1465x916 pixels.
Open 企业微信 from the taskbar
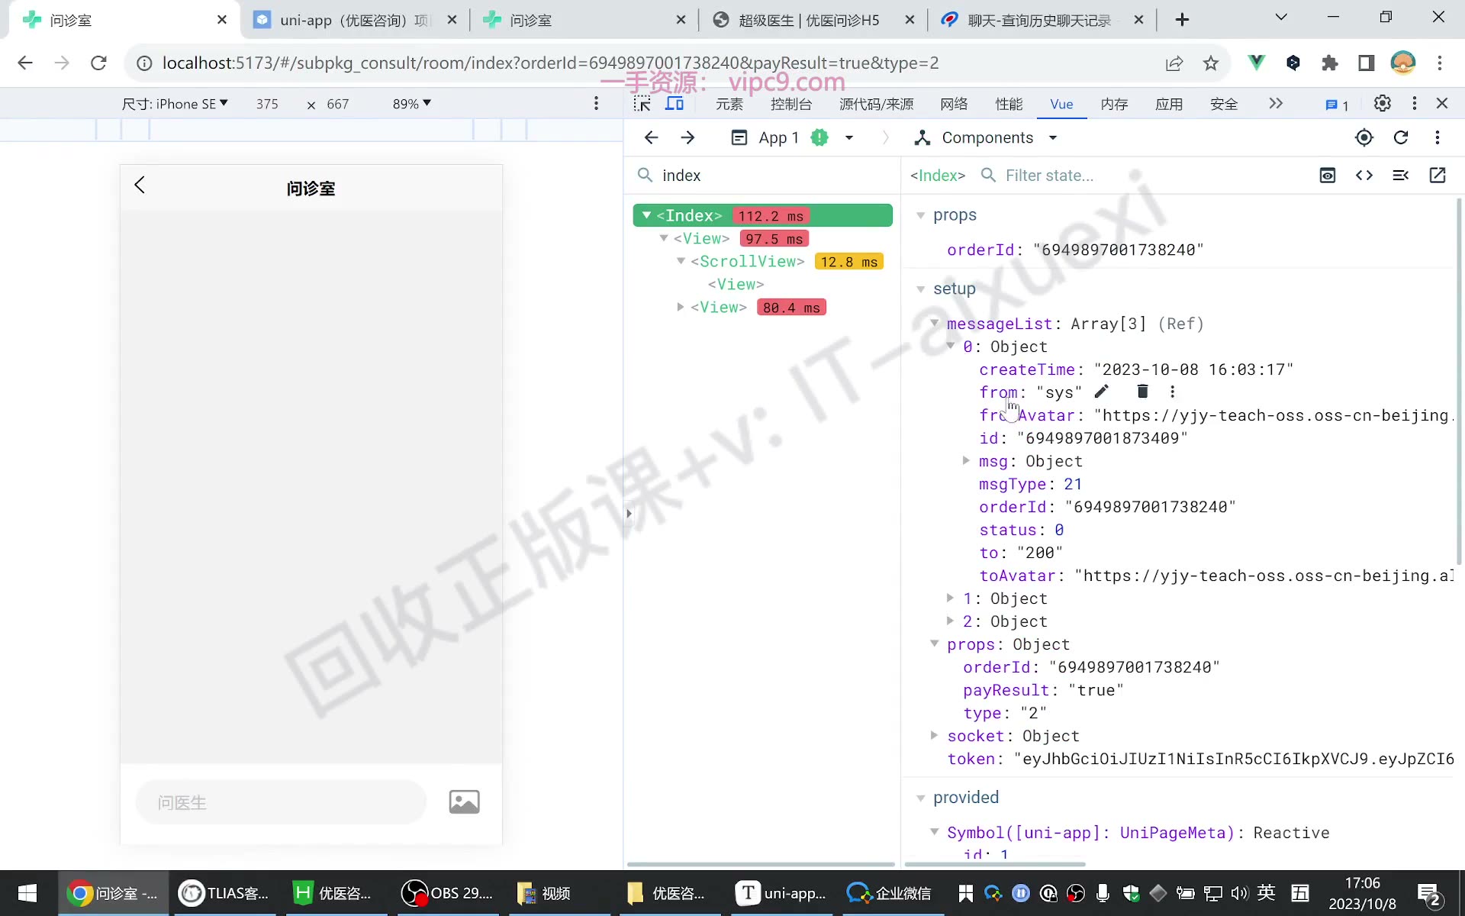point(890,893)
